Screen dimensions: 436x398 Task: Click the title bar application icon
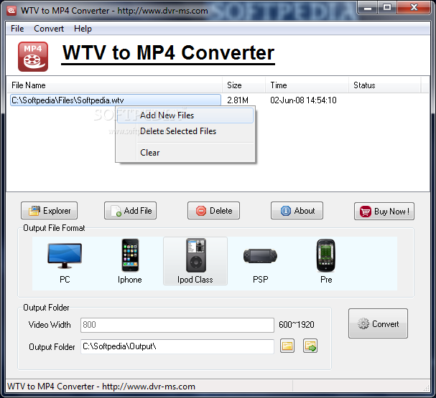pos(11,11)
